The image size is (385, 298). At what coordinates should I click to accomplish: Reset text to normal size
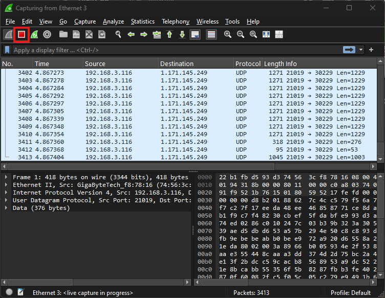[x=253, y=35]
